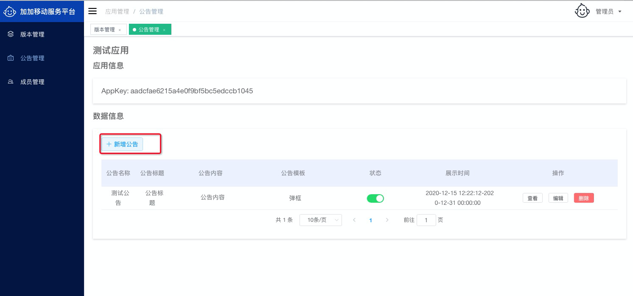Click the 新增公告 button
The width and height of the screenshot is (633, 296).
click(x=122, y=144)
